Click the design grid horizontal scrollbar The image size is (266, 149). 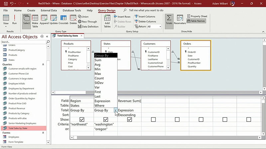pos(166,137)
